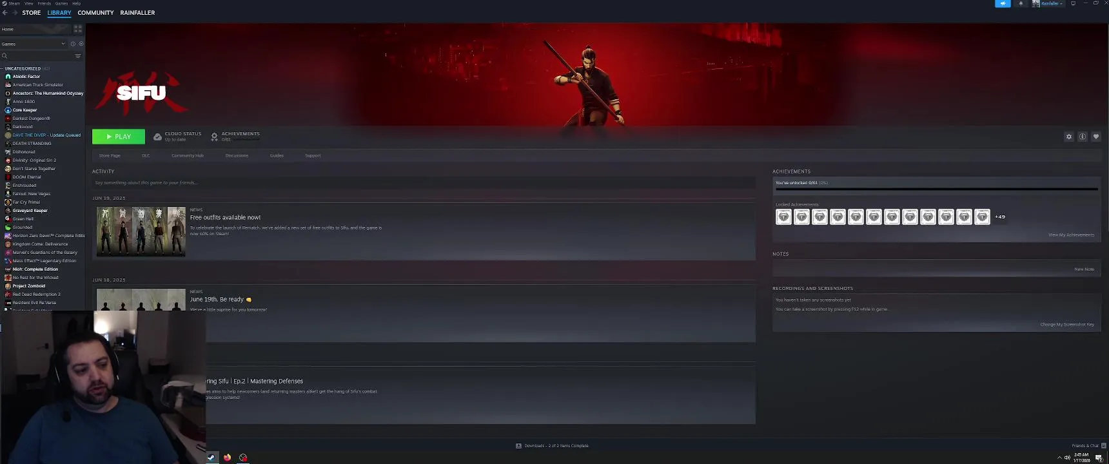Open Sifu's Store Page link

point(110,155)
